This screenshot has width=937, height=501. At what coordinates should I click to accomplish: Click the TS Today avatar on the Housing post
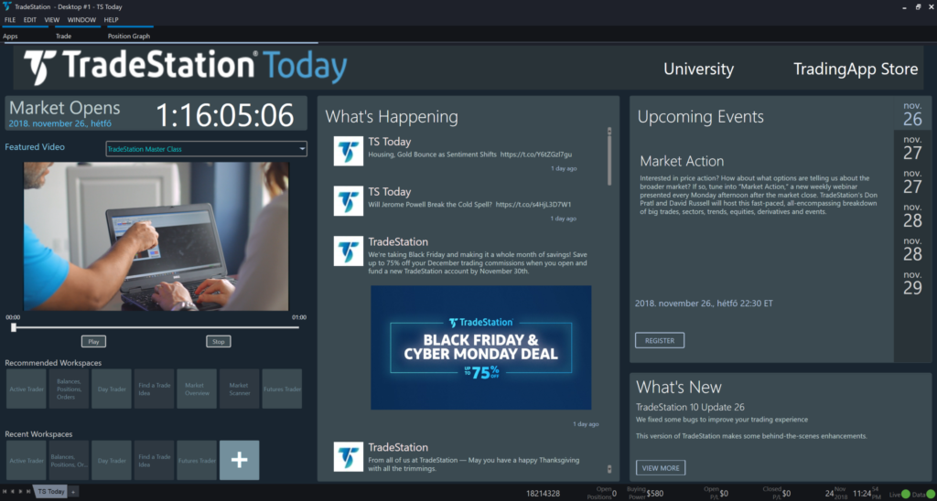click(348, 153)
